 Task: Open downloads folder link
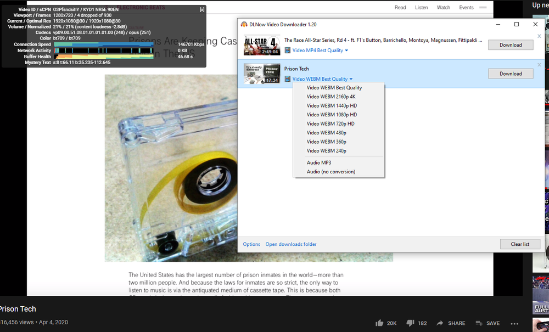(290, 244)
